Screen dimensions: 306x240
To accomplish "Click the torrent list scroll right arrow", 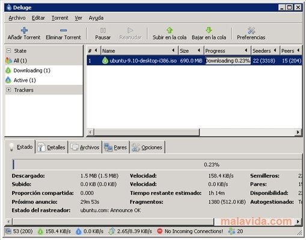I will (298, 132).
